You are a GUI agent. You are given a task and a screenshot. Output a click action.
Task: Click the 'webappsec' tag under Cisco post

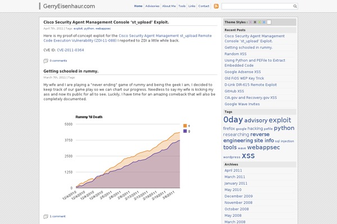[x=103, y=29]
